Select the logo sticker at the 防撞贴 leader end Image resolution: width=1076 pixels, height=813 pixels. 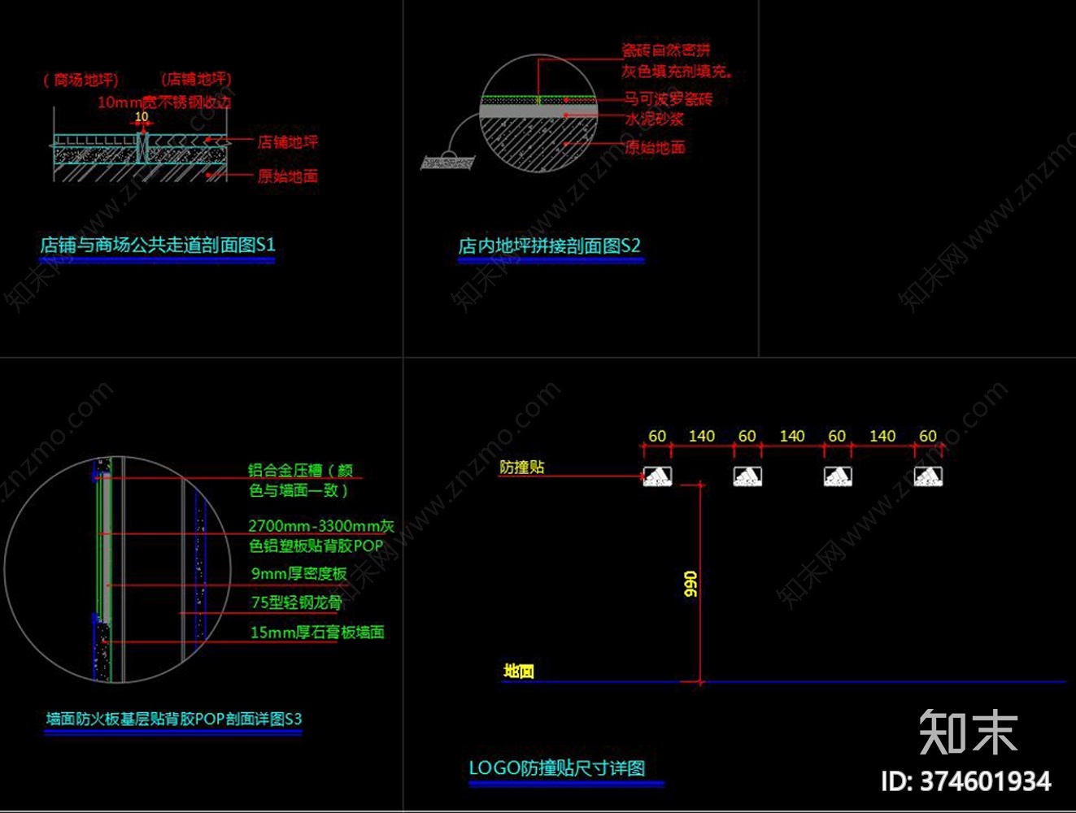click(657, 476)
